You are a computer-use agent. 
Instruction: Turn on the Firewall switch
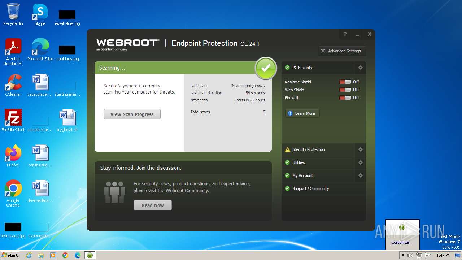pyautogui.click(x=345, y=98)
